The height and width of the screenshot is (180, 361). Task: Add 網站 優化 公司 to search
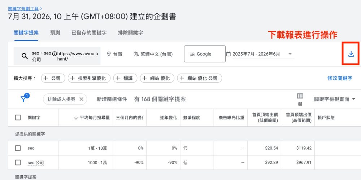[199, 78]
